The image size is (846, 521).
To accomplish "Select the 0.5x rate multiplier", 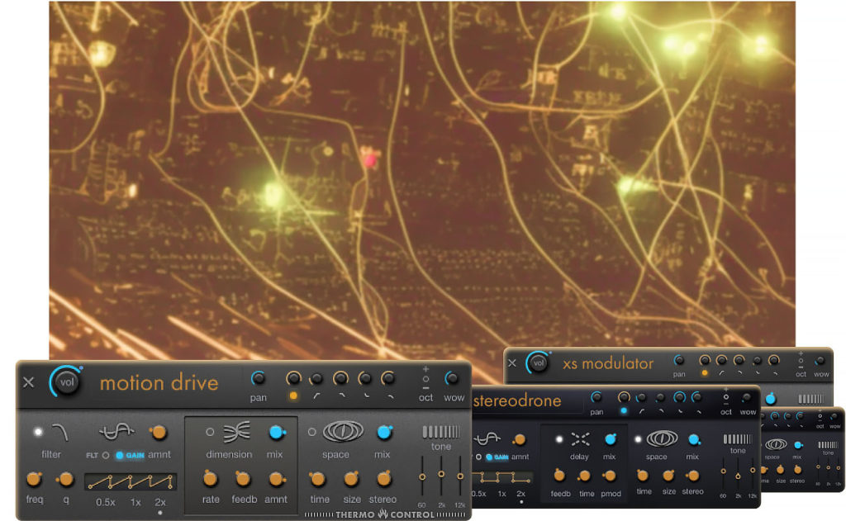I will tap(105, 502).
